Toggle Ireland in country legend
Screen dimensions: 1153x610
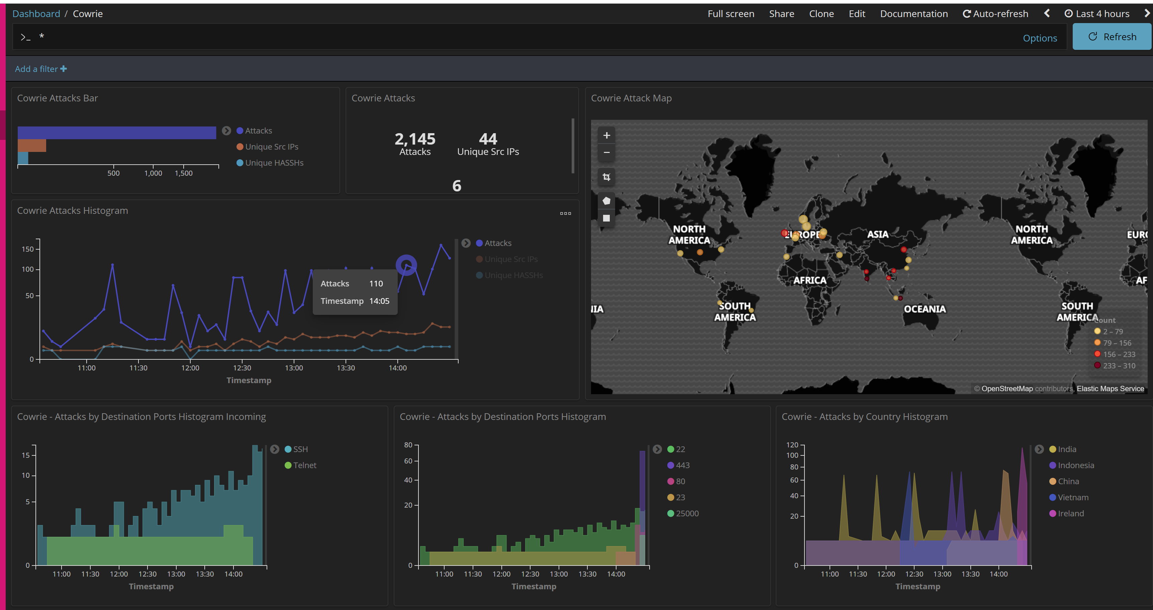click(x=1067, y=514)
